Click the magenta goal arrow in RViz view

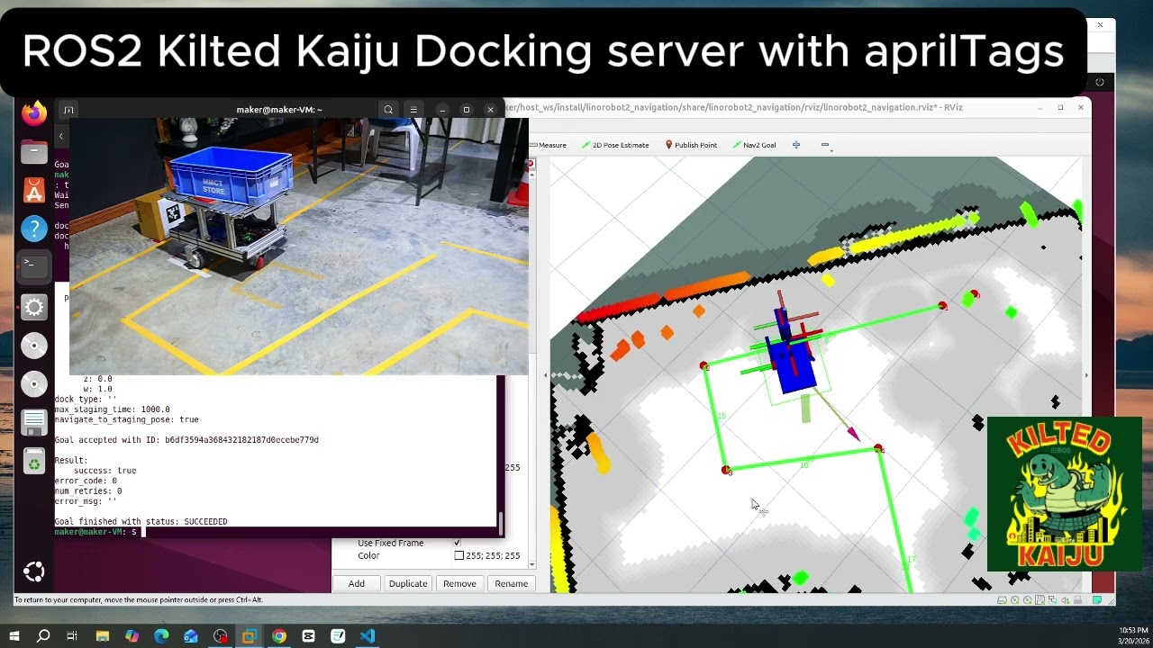[x=852, y=433]
